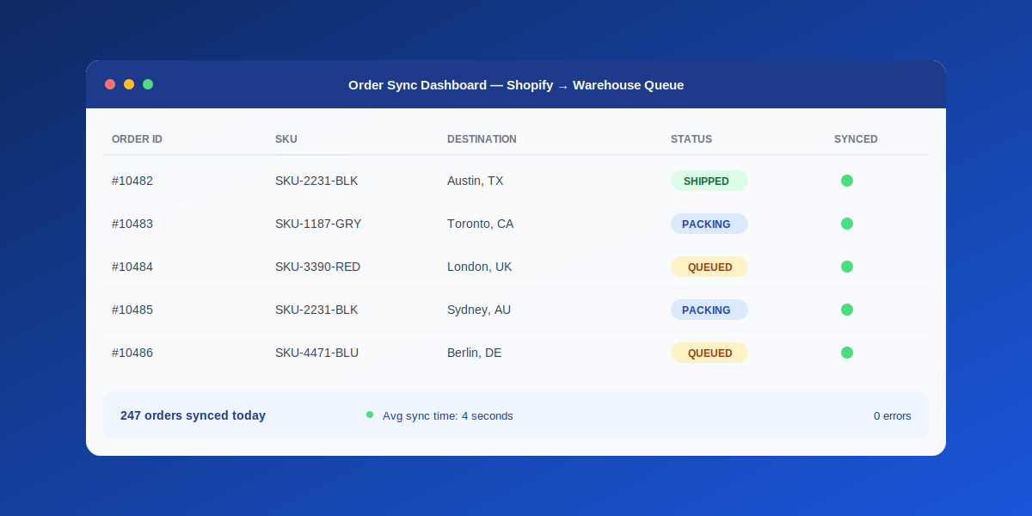Select order ID #10484
The image size is (1032, 516).
click(132, 267)
